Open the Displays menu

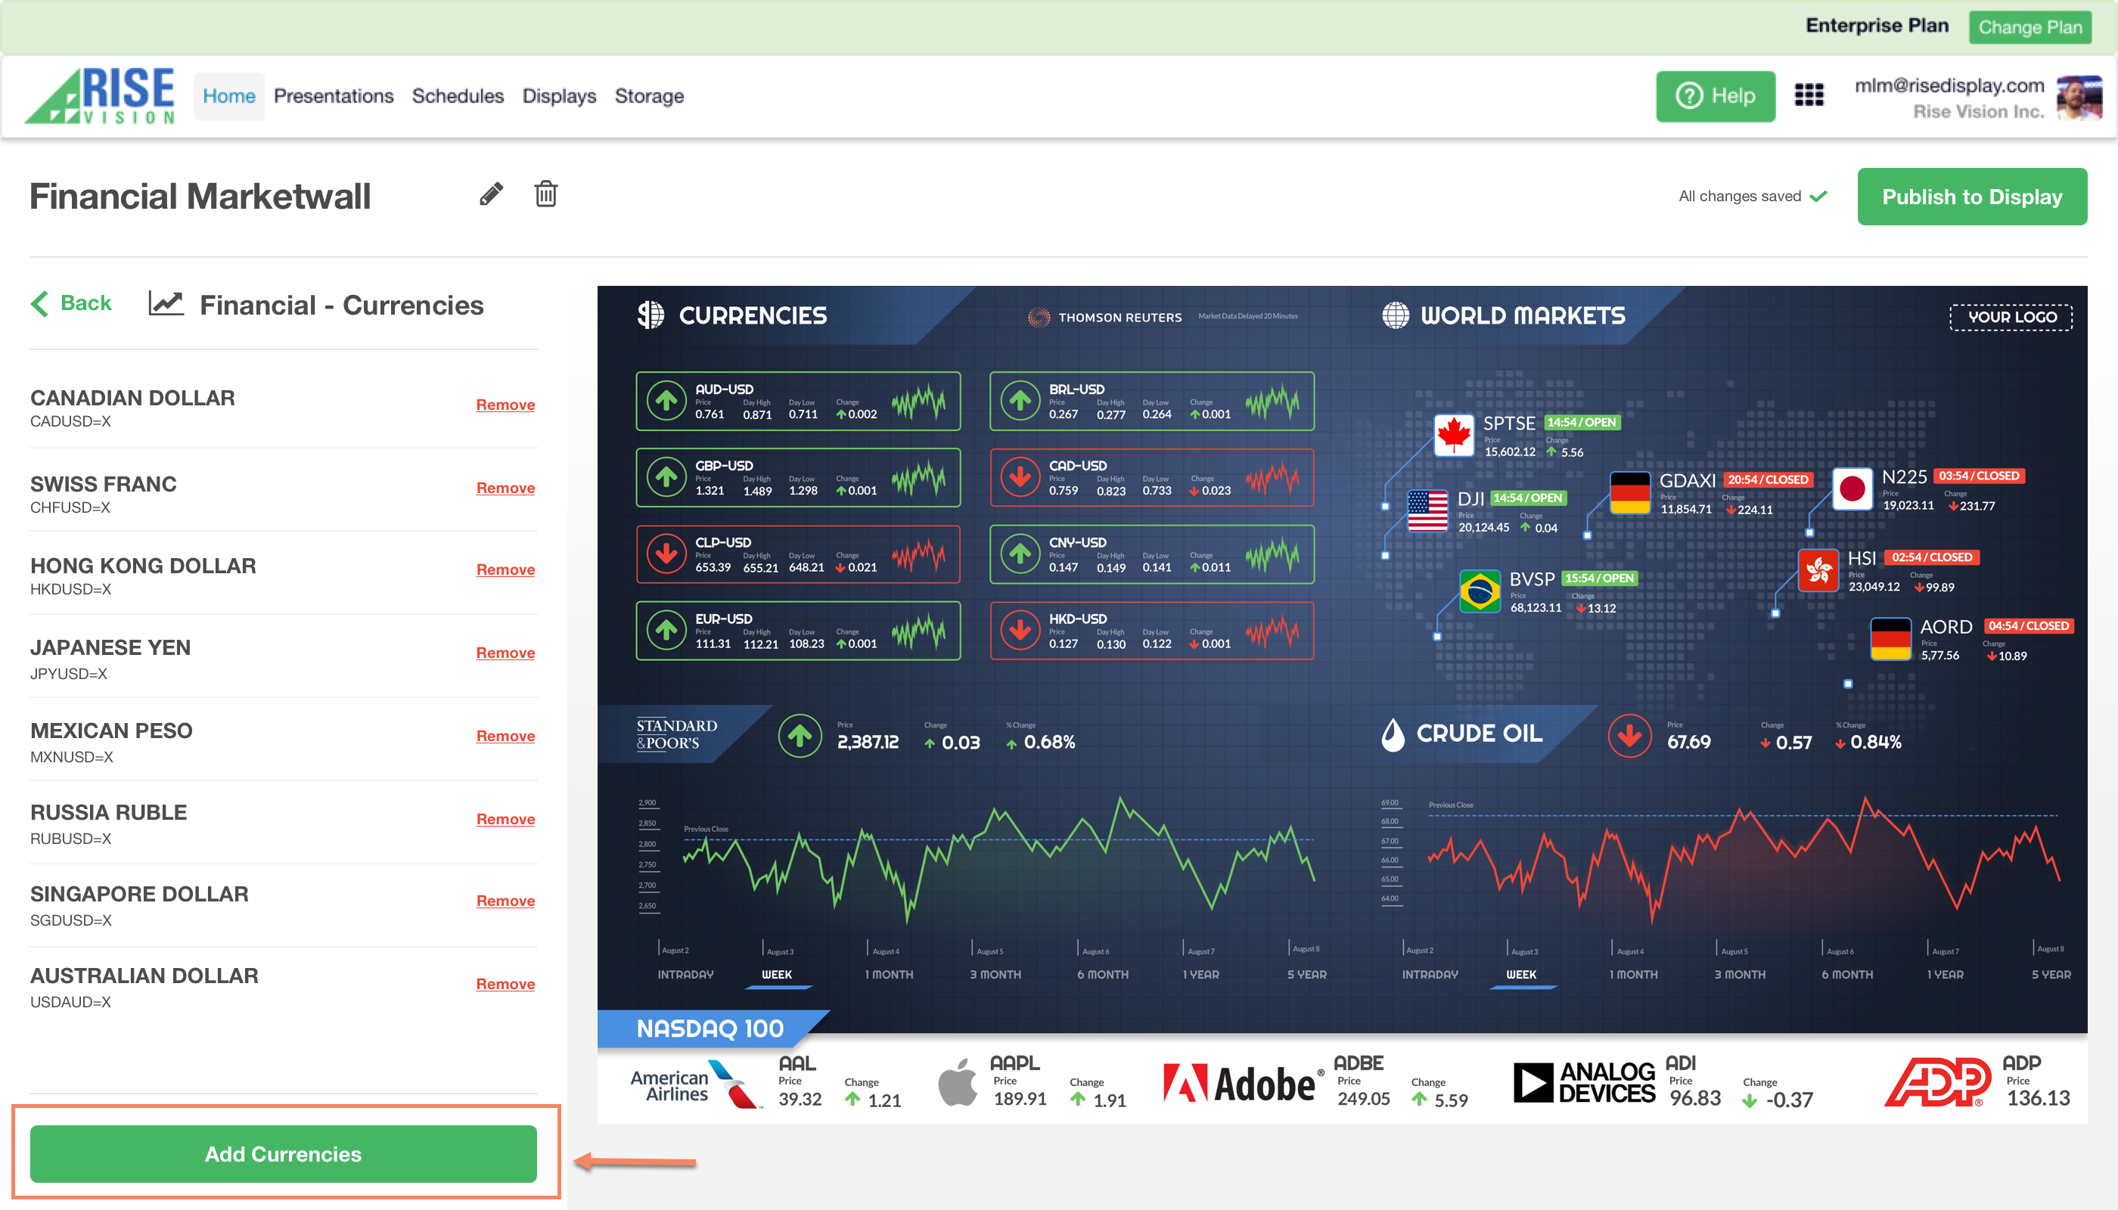[x=560, y=96]
